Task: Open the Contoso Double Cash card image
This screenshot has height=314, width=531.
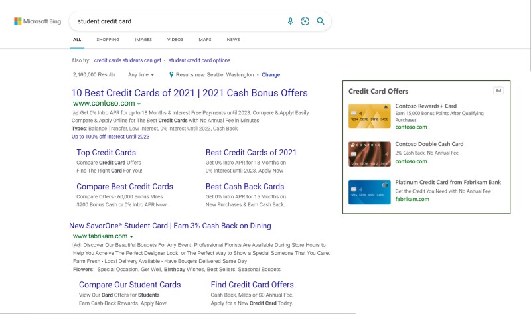Action: point(370,154)
